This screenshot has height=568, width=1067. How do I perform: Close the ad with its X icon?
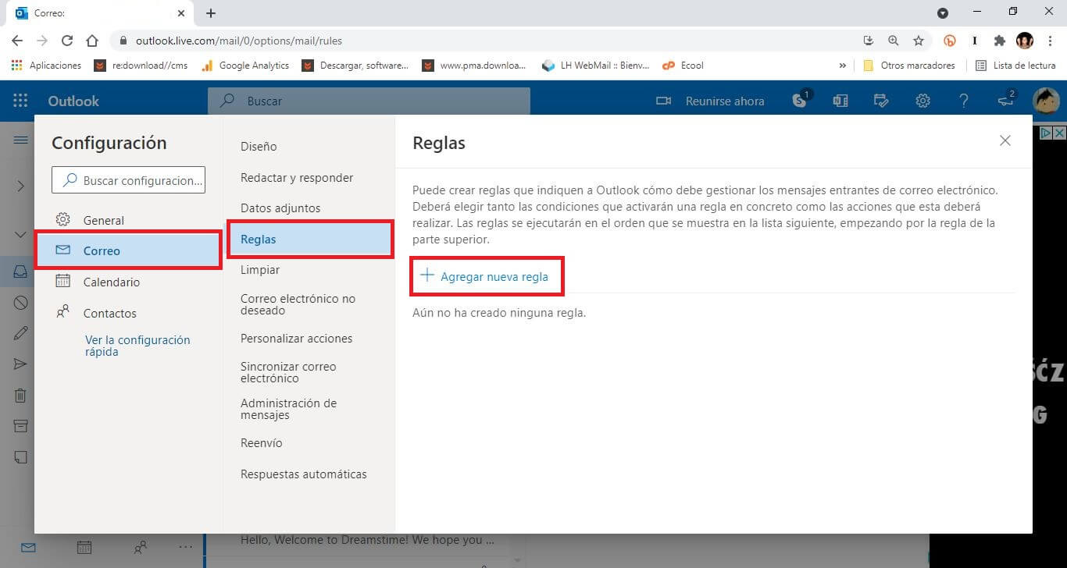[x=1059, y=133]
